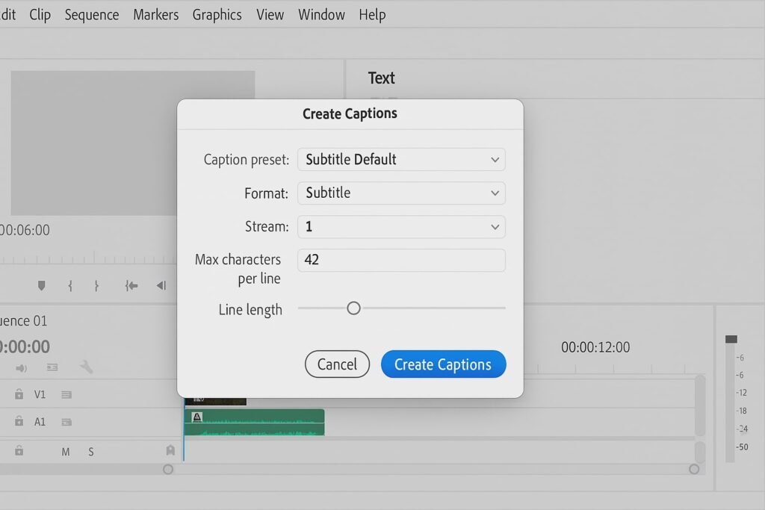The height and width of the screenshot is (510, 765).
Task: Click the Step Back one frame icon
Action: (x=161, y=285)
